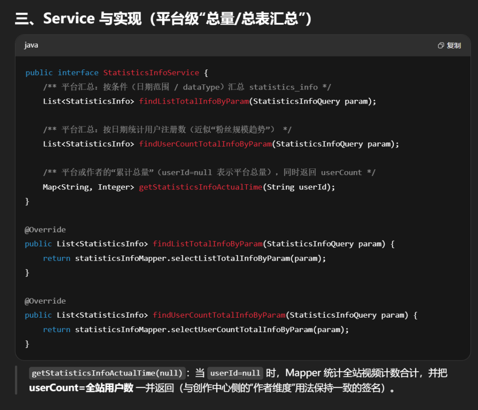The height and width of the screenshot is (410, 478).
Task: Click the second @Override annotation
Action: (x=45, y=301)
